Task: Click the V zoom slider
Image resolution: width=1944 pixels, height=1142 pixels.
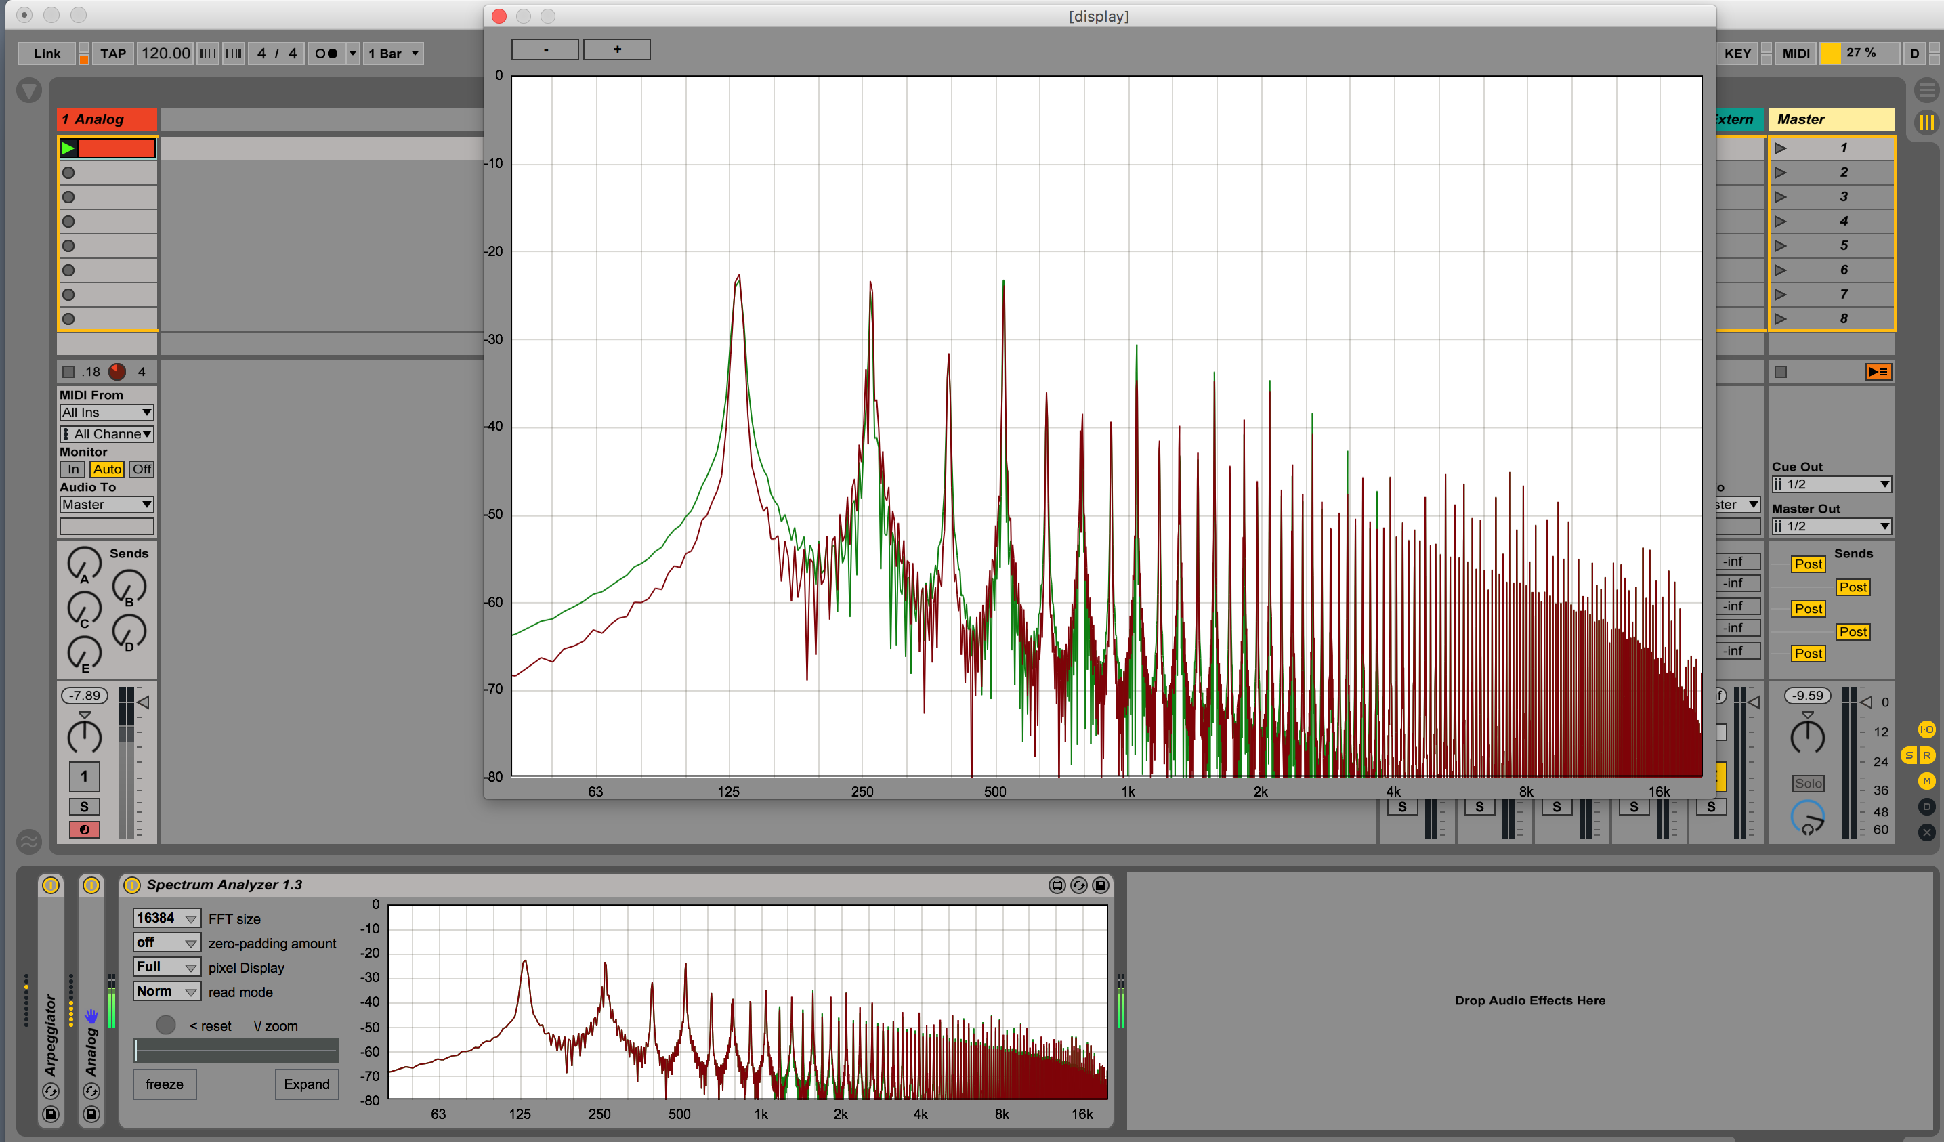Action: coord(235,1050)
